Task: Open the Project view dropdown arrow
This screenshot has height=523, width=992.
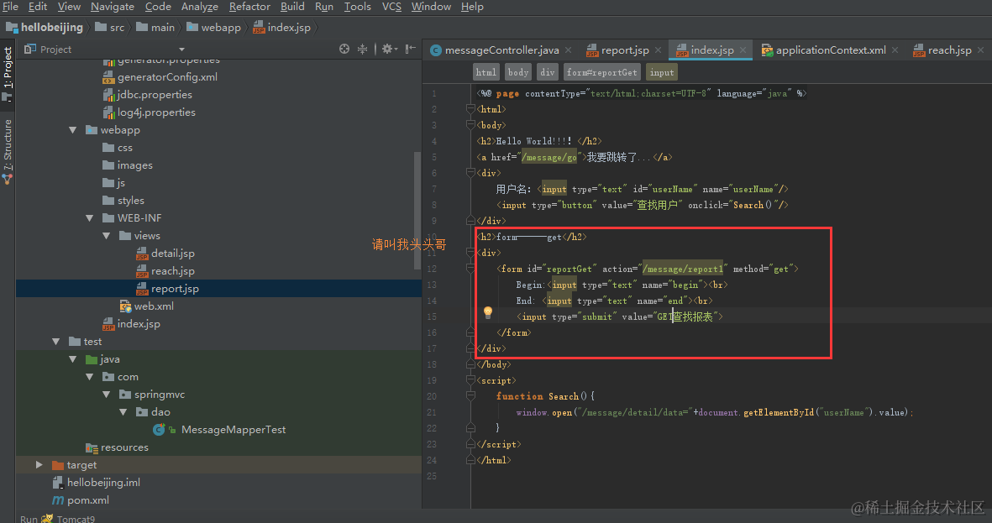Action: (181, 50)
